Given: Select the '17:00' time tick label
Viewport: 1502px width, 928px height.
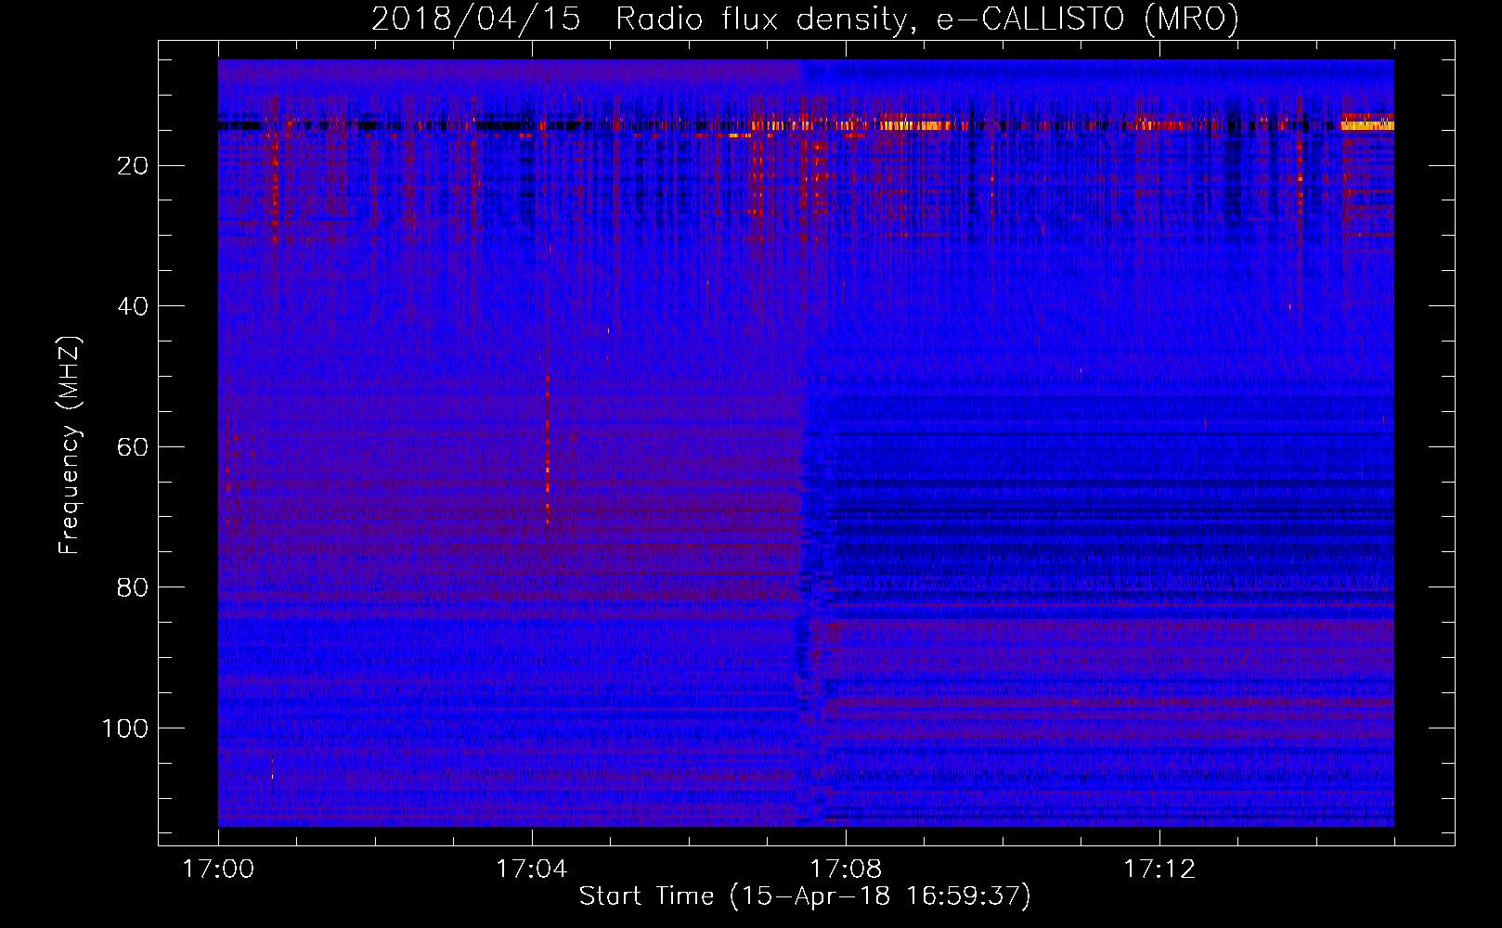Looking at the screenshot, I should pos(218,870).
